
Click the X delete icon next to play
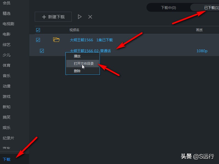pyautogui.click(x=90, y=17)
